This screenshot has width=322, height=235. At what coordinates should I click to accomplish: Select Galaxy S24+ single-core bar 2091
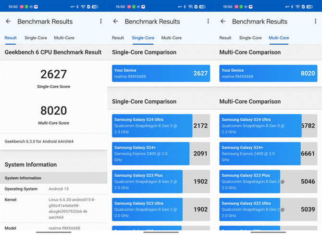tap(161, 154)
